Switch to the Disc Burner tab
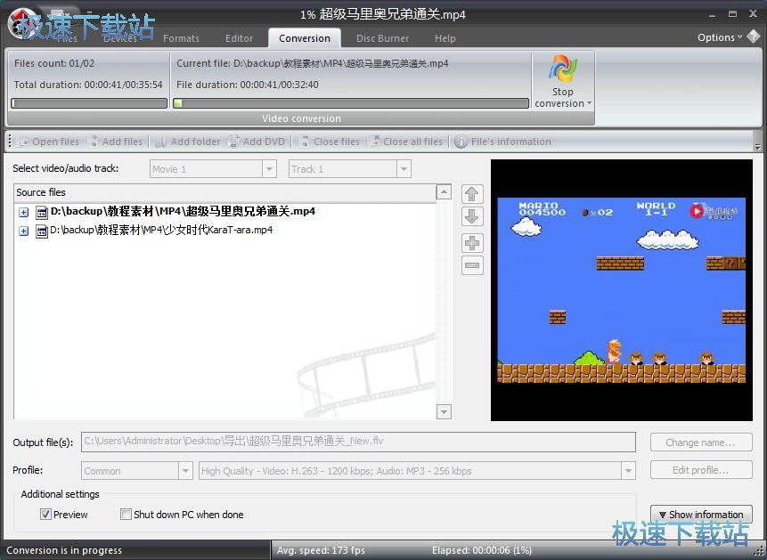 382,38
